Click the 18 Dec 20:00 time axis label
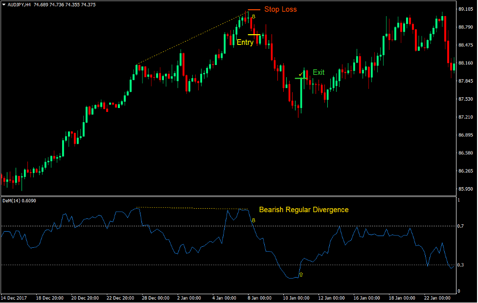This screenshot has width=478, height=303. point(50,298)
